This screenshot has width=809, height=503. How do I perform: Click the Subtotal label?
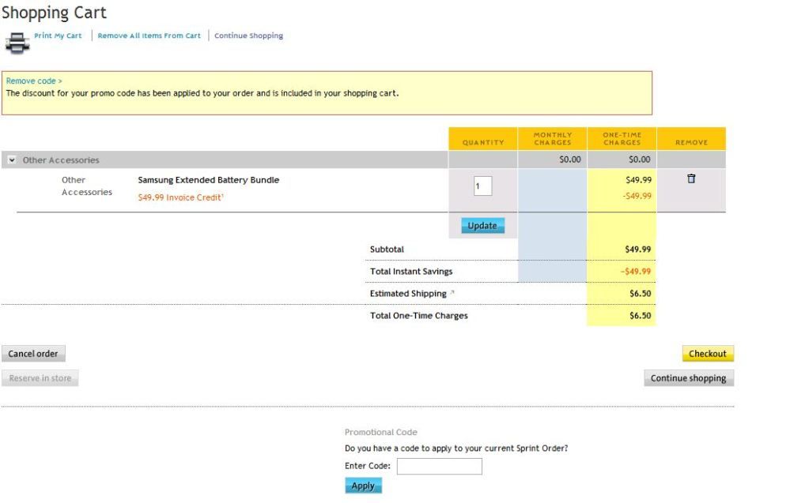tap(387, 249)
